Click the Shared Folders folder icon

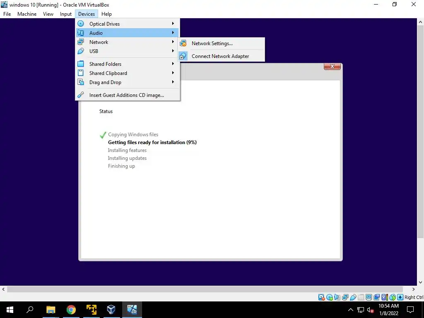(81, 64)
